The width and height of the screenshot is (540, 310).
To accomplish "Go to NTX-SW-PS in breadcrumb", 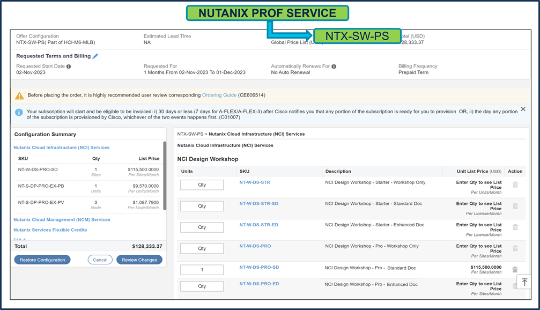I will point(190,134).
